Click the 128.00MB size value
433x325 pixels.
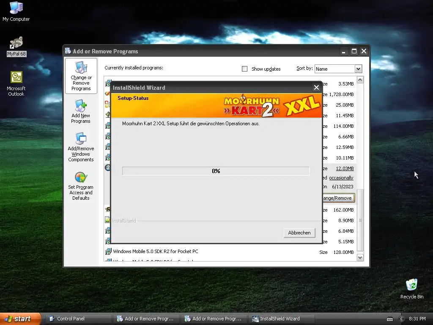click(x=343, y=252)
